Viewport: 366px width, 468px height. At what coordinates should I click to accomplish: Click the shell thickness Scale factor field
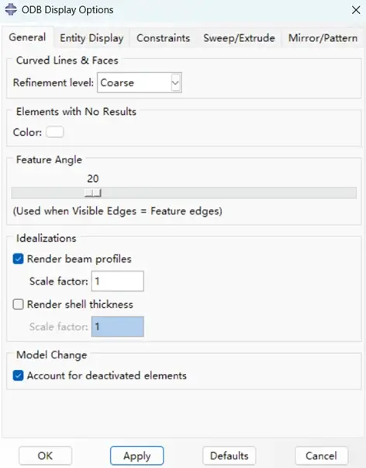pyautogui.click(x=118, y=327)
